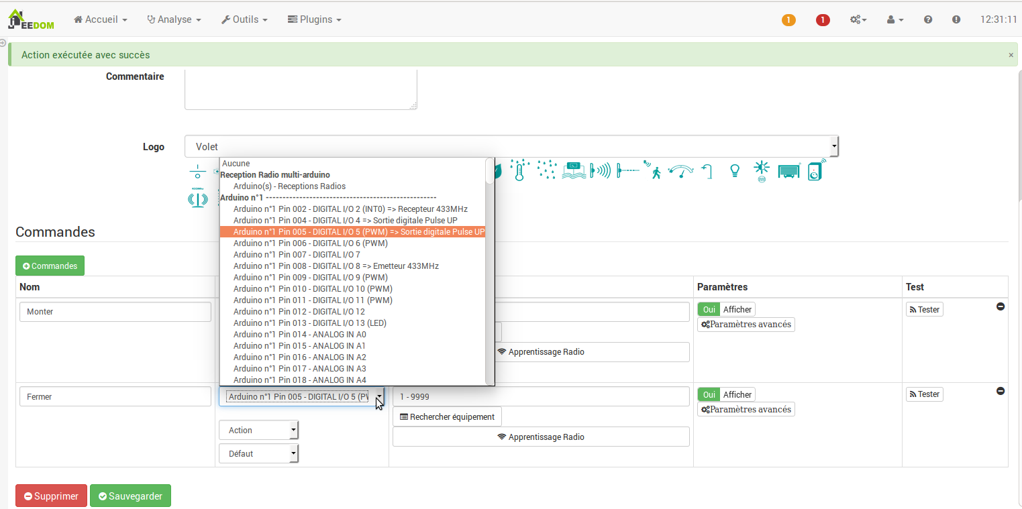Select the switch contact logo icon below Logo
Viewport: 1022px width, 509px height.
coord(197,170)
